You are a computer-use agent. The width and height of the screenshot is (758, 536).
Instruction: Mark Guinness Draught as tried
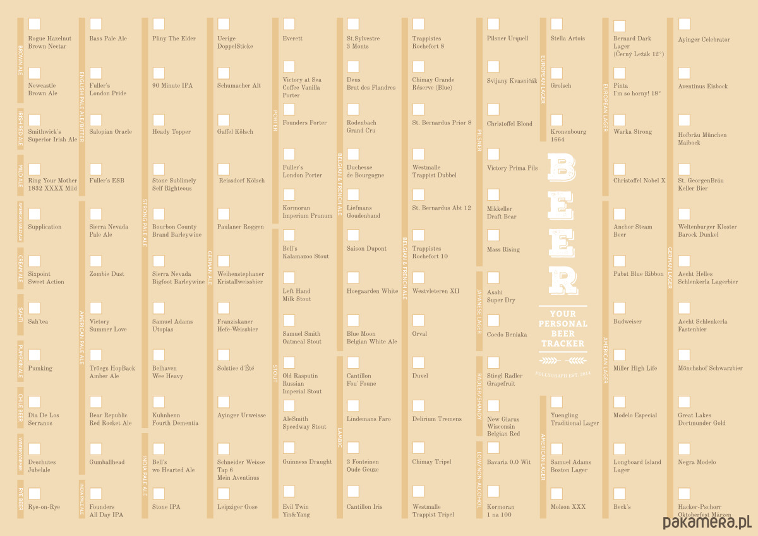[289, 448]
